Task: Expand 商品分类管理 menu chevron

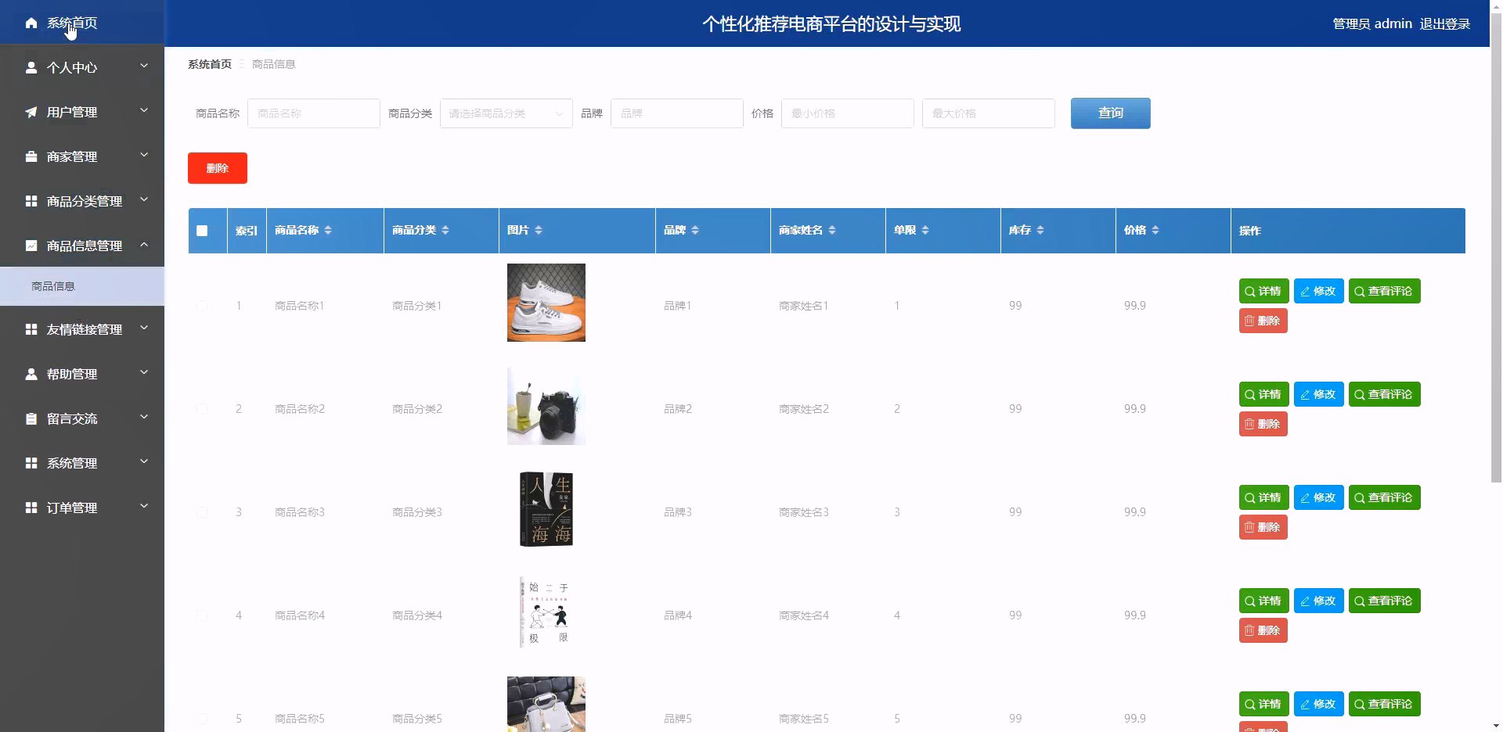Action: [x=144, y=200]
